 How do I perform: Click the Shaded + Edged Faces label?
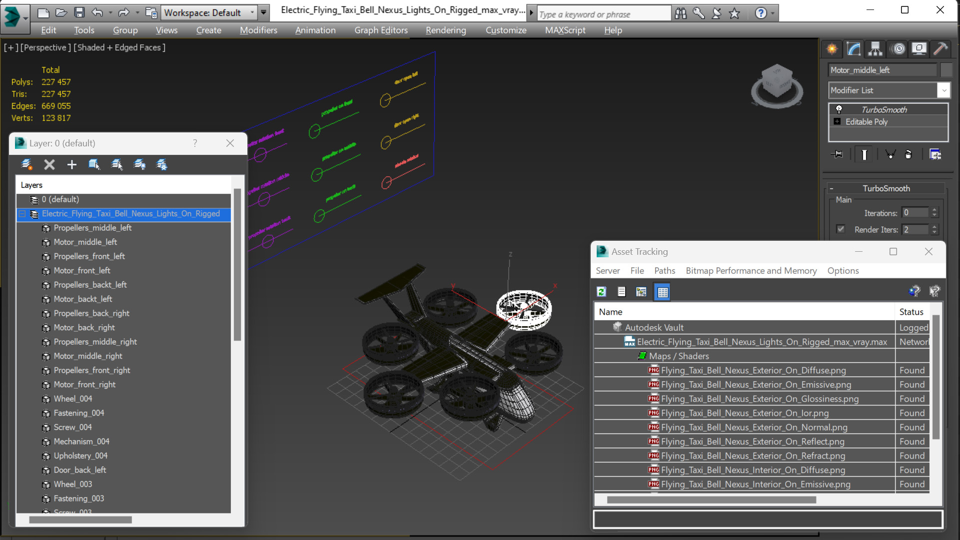[x=119, y=47]
